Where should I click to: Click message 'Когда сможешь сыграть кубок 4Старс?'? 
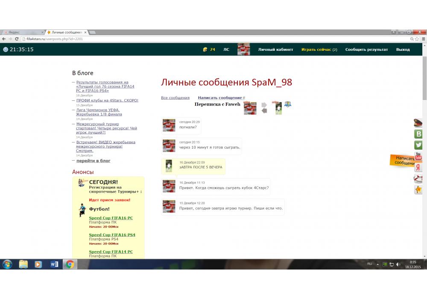(224, 188)
